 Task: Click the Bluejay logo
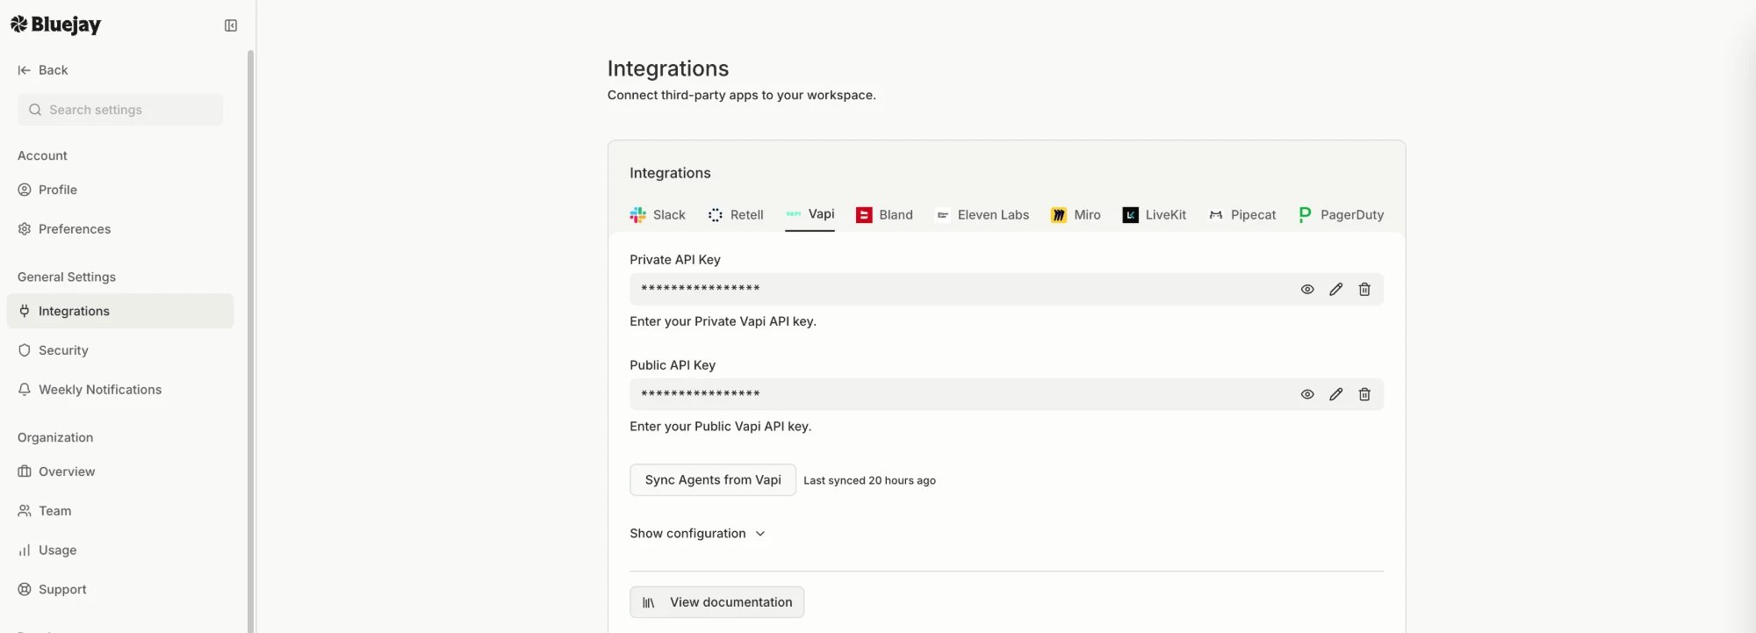click(55, 25)
